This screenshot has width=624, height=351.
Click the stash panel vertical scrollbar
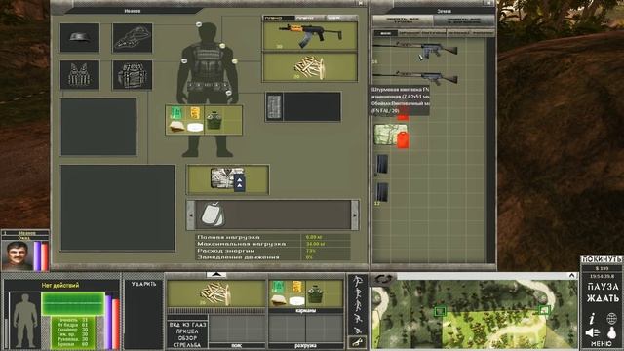tap(490, 150)
